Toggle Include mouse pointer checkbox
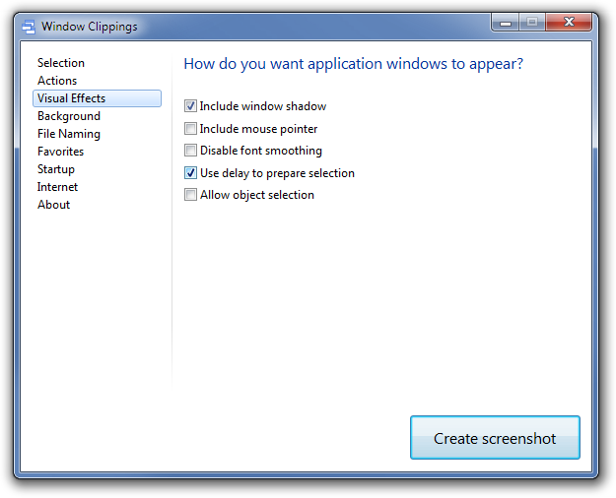616x498 pixels. tap(190, 128)
